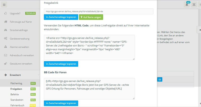Viewport: 201px width, 107px height.
Task: Click the NEU badge next to Flächenlog
Action: click(33, 83)
